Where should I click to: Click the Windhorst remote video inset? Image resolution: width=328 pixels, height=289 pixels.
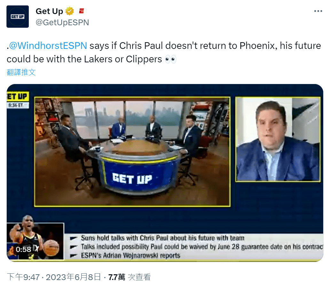point(278,139)
